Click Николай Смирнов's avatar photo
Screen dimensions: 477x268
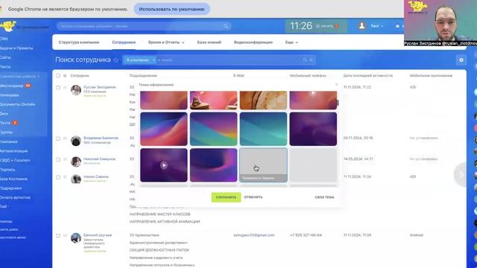(x=76, y=162)
